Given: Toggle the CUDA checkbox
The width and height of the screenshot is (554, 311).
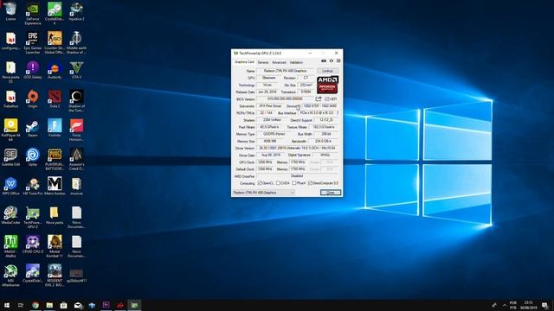Looking at the screenshot, I should (x=278, y=183).
